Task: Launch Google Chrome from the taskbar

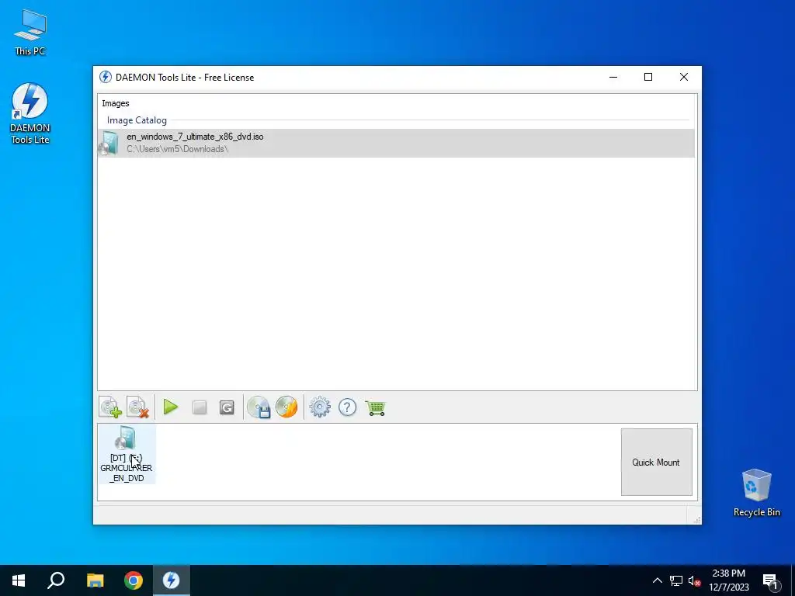Action: coord(134,580)
